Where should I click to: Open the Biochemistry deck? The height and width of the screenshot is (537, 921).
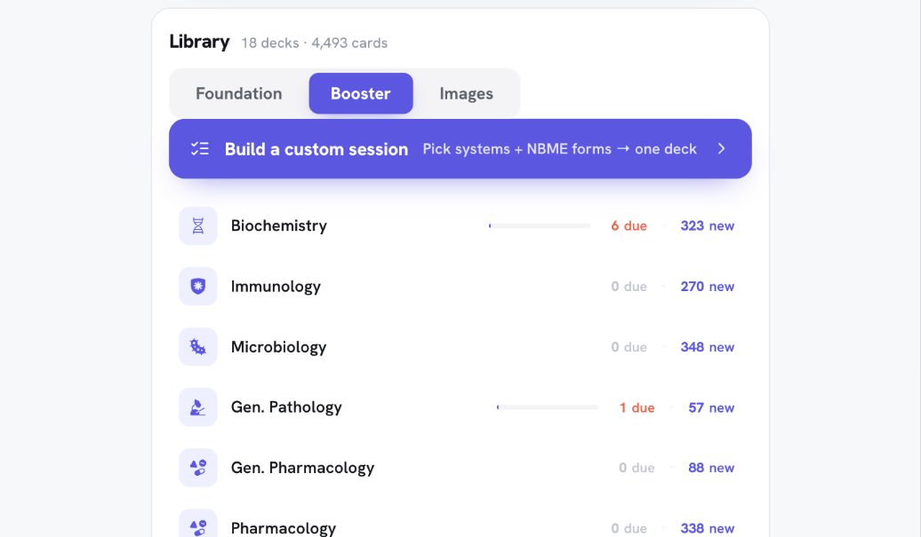point(461,225)
